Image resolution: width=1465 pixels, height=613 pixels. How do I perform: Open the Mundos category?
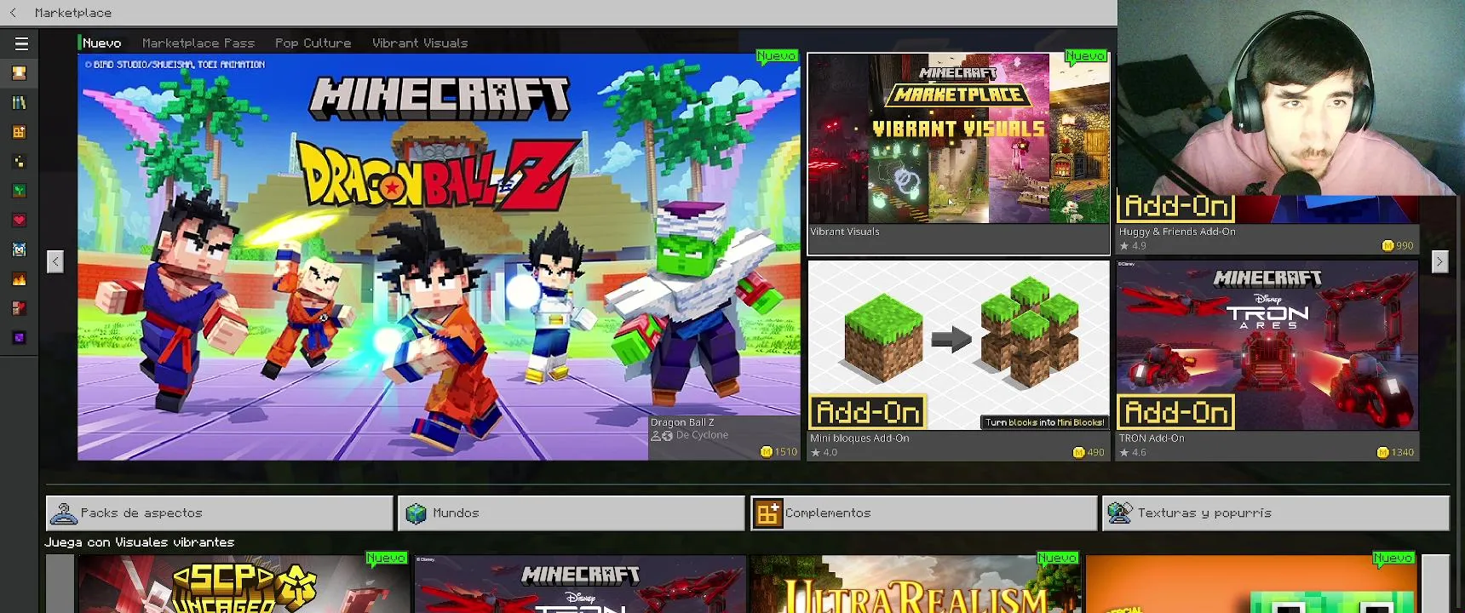[572, 513]
